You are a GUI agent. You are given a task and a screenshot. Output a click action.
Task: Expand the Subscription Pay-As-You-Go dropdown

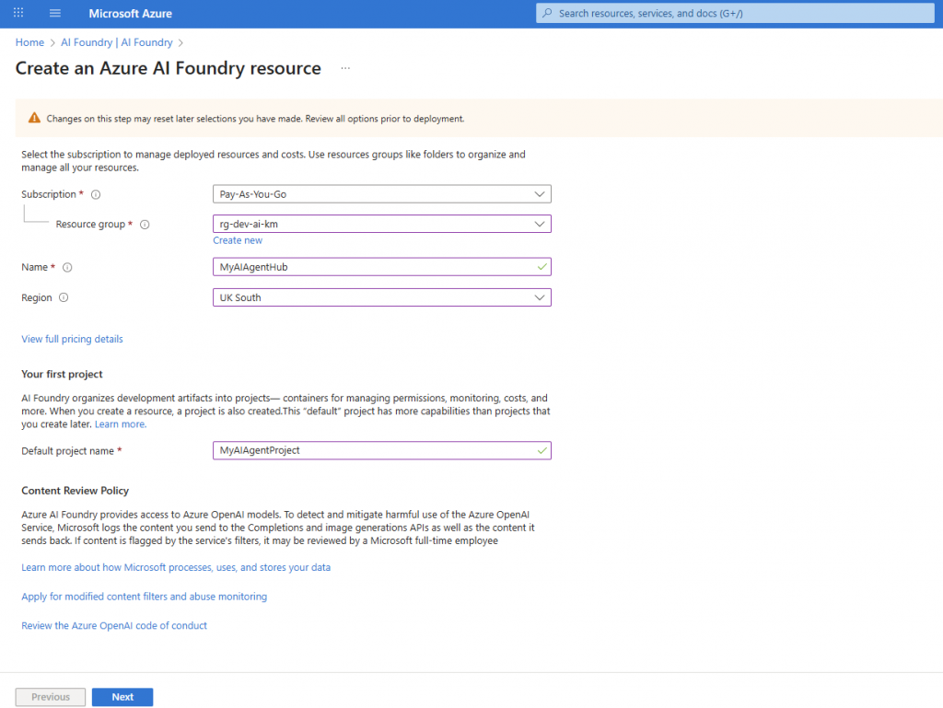coord(381,194)
